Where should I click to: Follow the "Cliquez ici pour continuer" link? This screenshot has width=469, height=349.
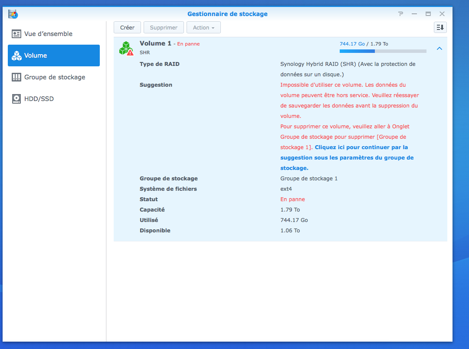(x=361, y=147)
